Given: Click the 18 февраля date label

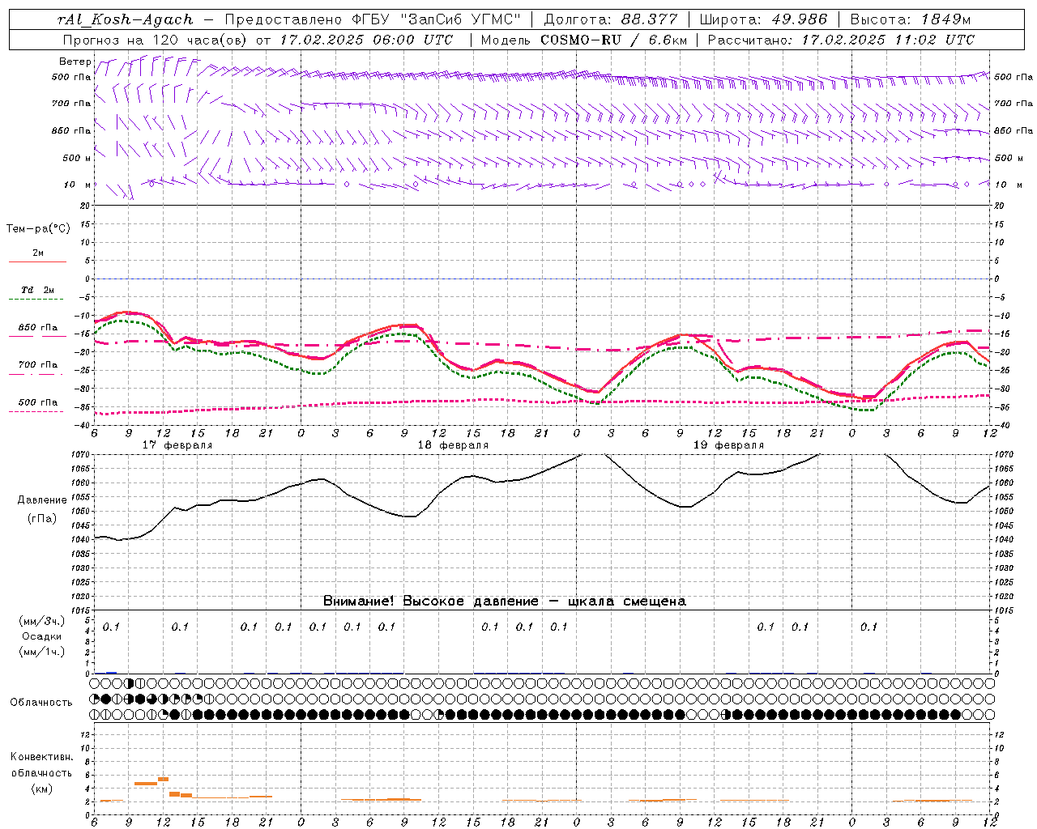Looking at the screenshot, I should coord(453,445).
